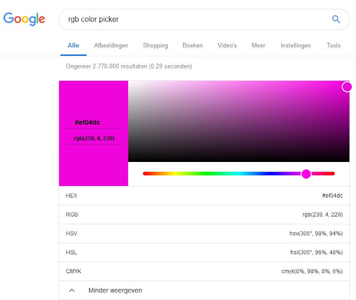Click the rgb(239, 4, 220) field in swatch
Screen dimensions: 356x300
coord(94,138)
